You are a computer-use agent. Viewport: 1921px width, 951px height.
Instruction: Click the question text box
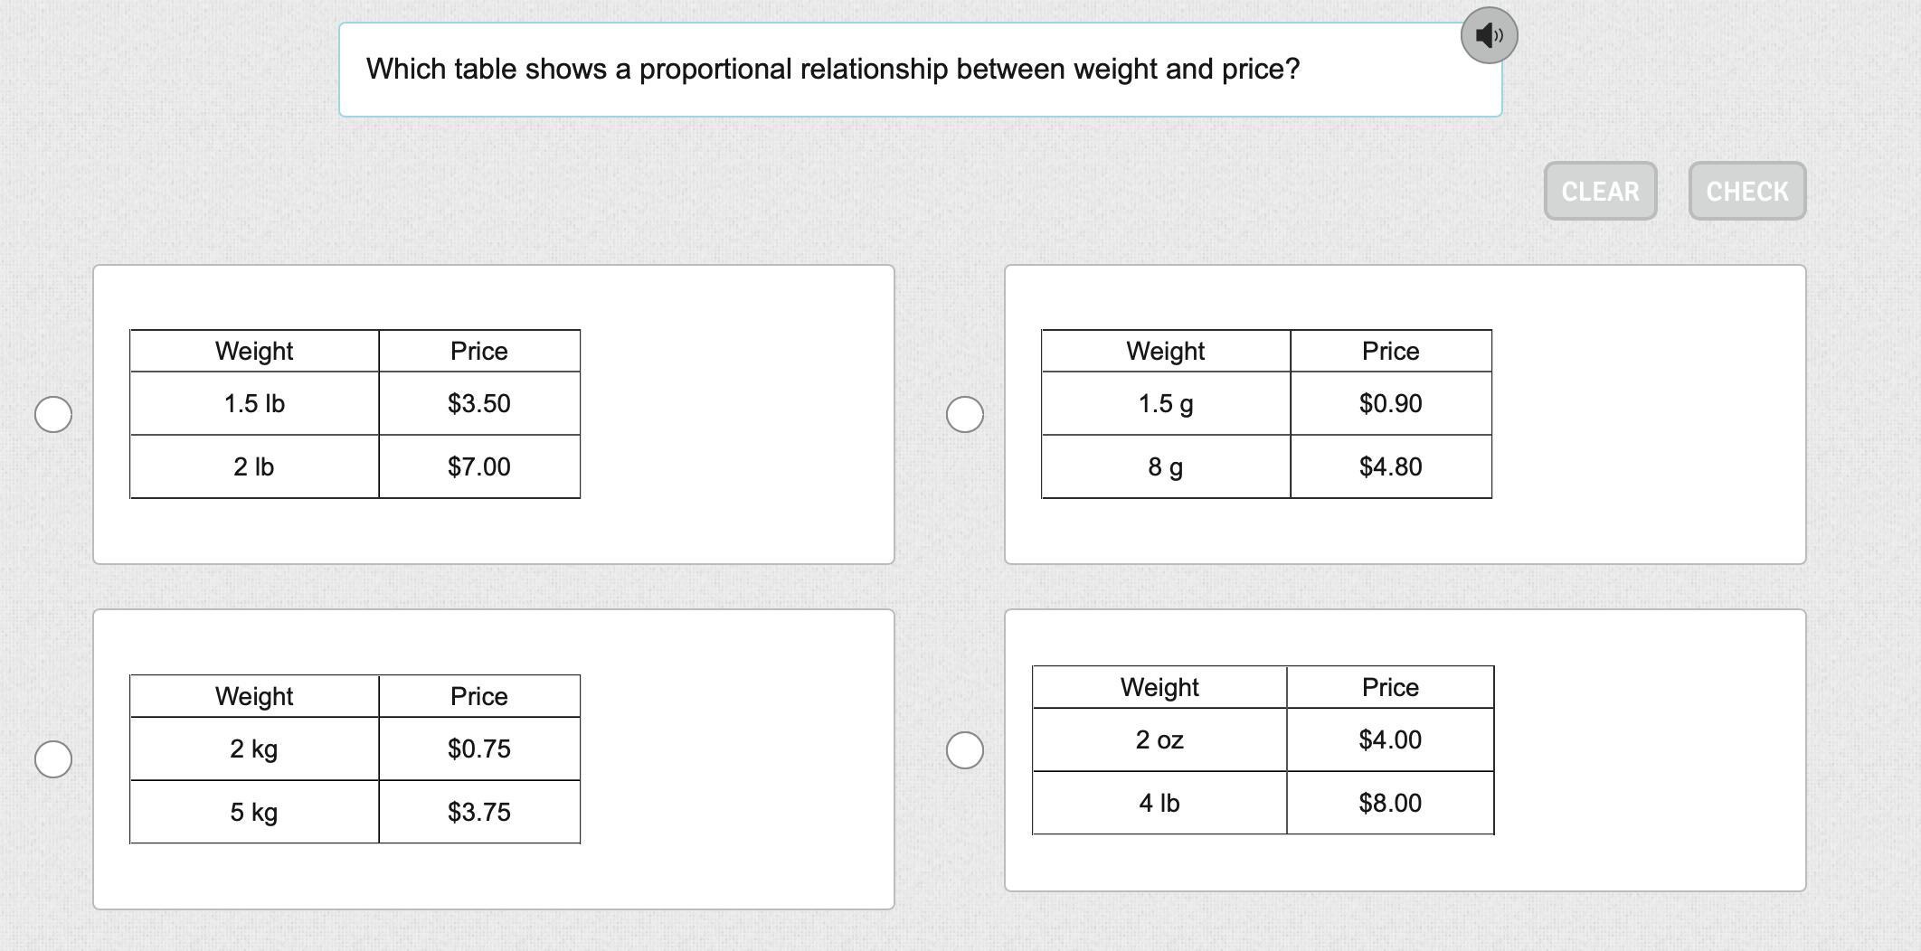pos(919,70)
